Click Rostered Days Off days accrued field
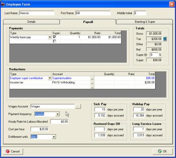 coord(100,135)
